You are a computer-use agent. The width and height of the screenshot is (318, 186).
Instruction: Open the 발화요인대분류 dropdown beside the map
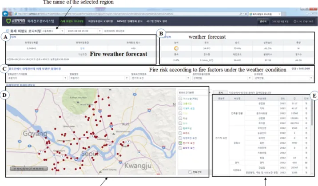pyautogui.click(x=195, y=93)
